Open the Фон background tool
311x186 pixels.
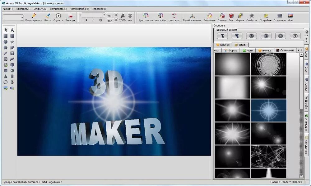pos(290,17)
